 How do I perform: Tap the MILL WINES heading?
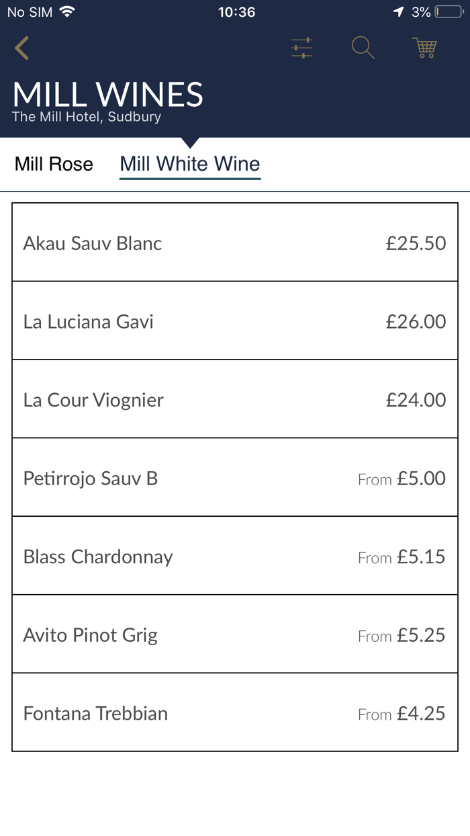pos(108,95)
